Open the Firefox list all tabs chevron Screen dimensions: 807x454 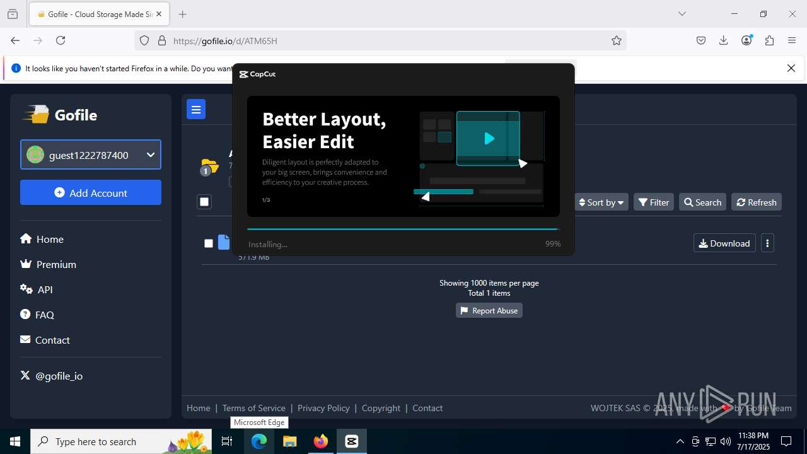[682, 14]
